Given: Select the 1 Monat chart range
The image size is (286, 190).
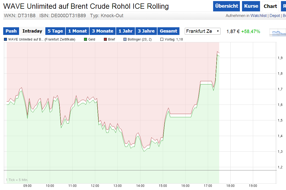Looking at the screenshot, I should click(77, 31).
